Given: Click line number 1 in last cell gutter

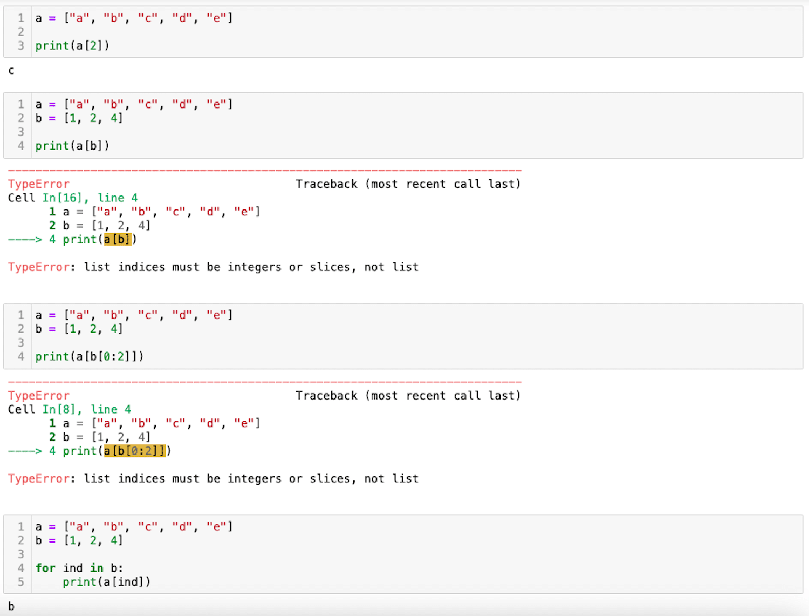Looking at the screenshot, I should 21,526.
